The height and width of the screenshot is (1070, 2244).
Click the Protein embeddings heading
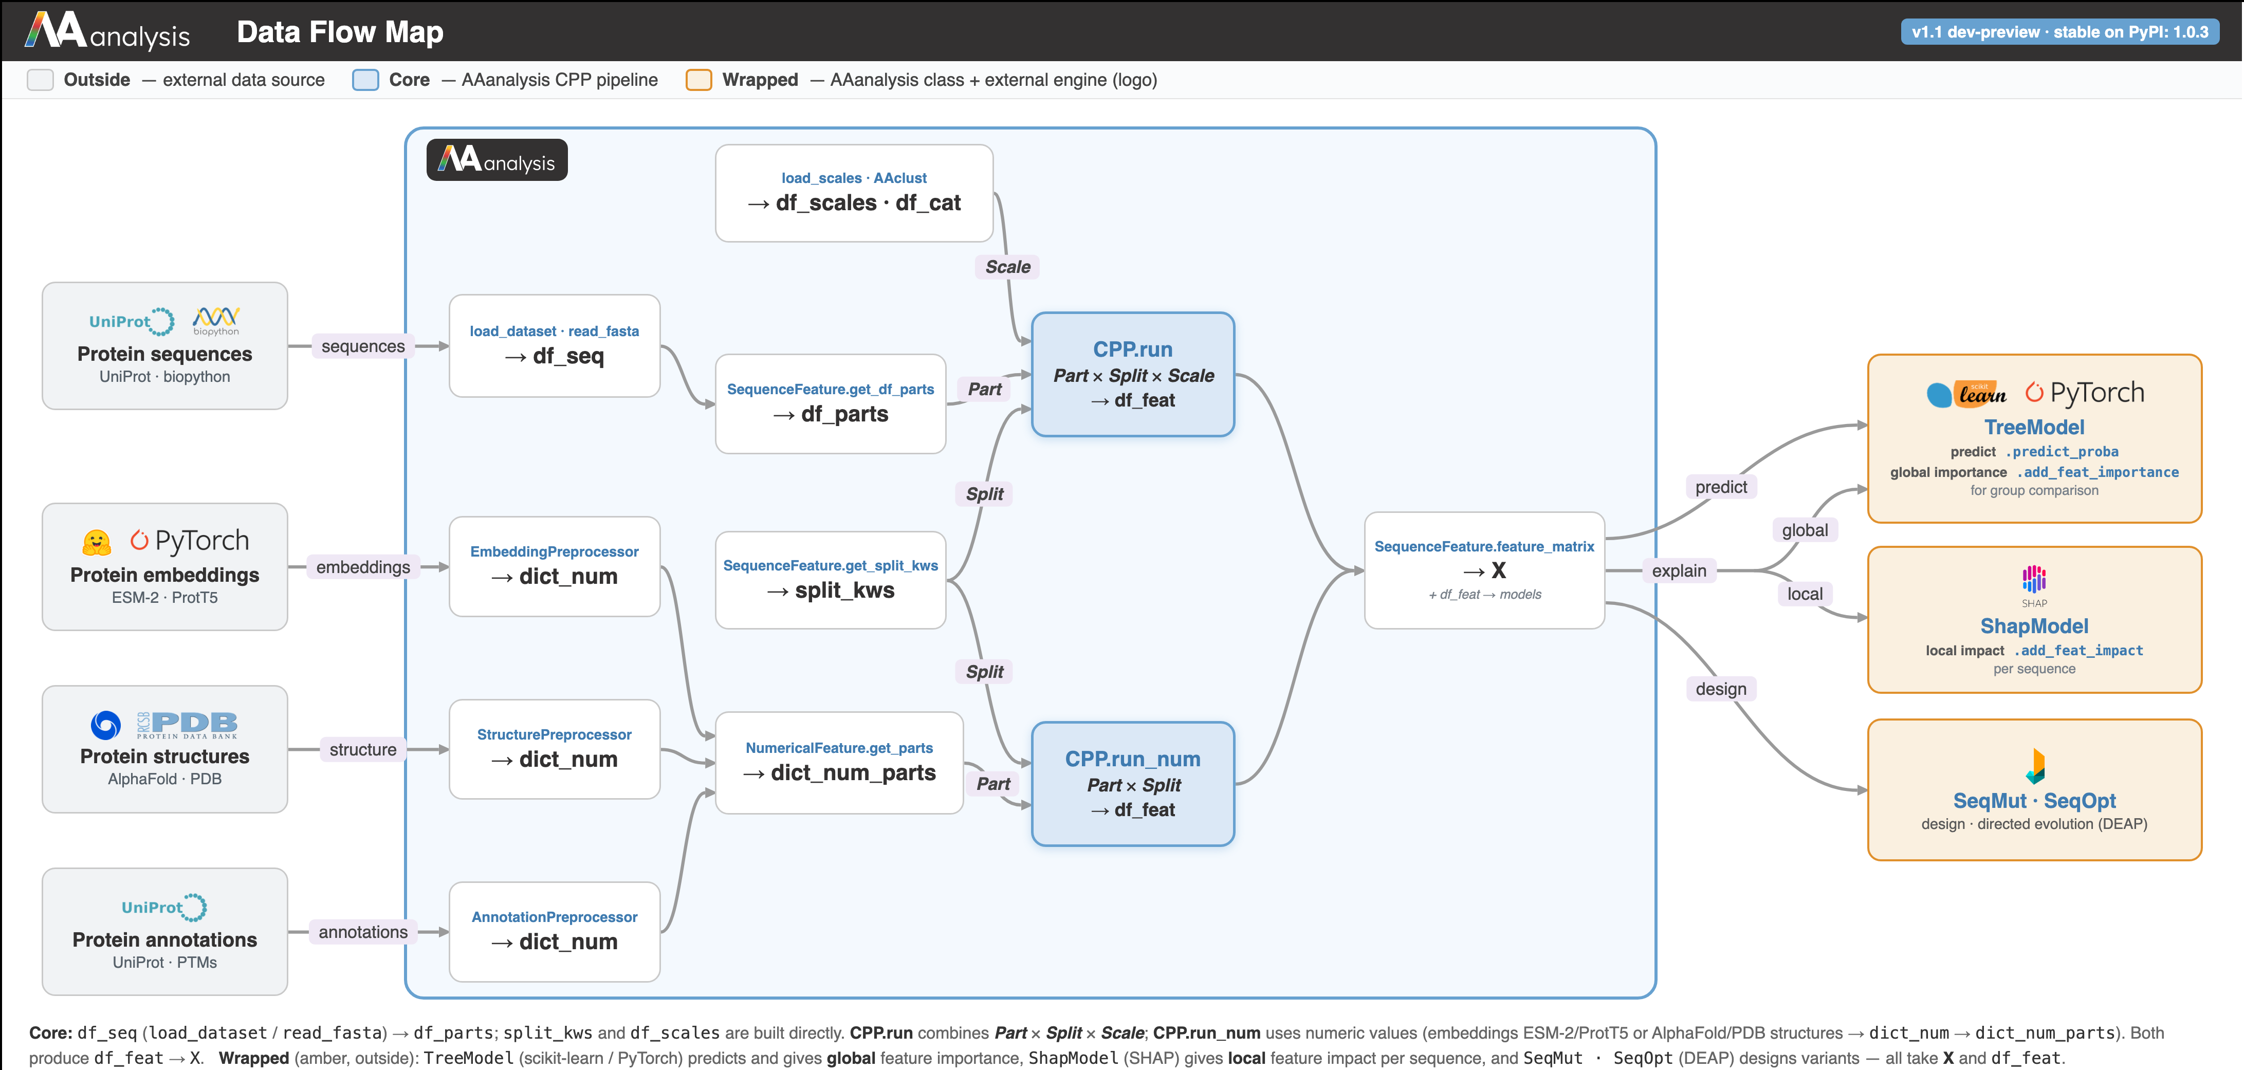[x=164, y=575]
